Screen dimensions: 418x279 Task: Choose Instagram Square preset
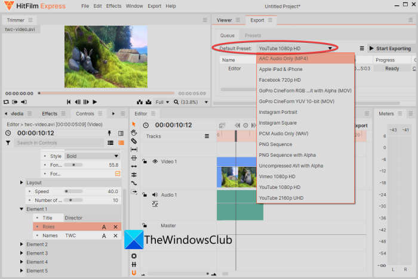point(306,123)
